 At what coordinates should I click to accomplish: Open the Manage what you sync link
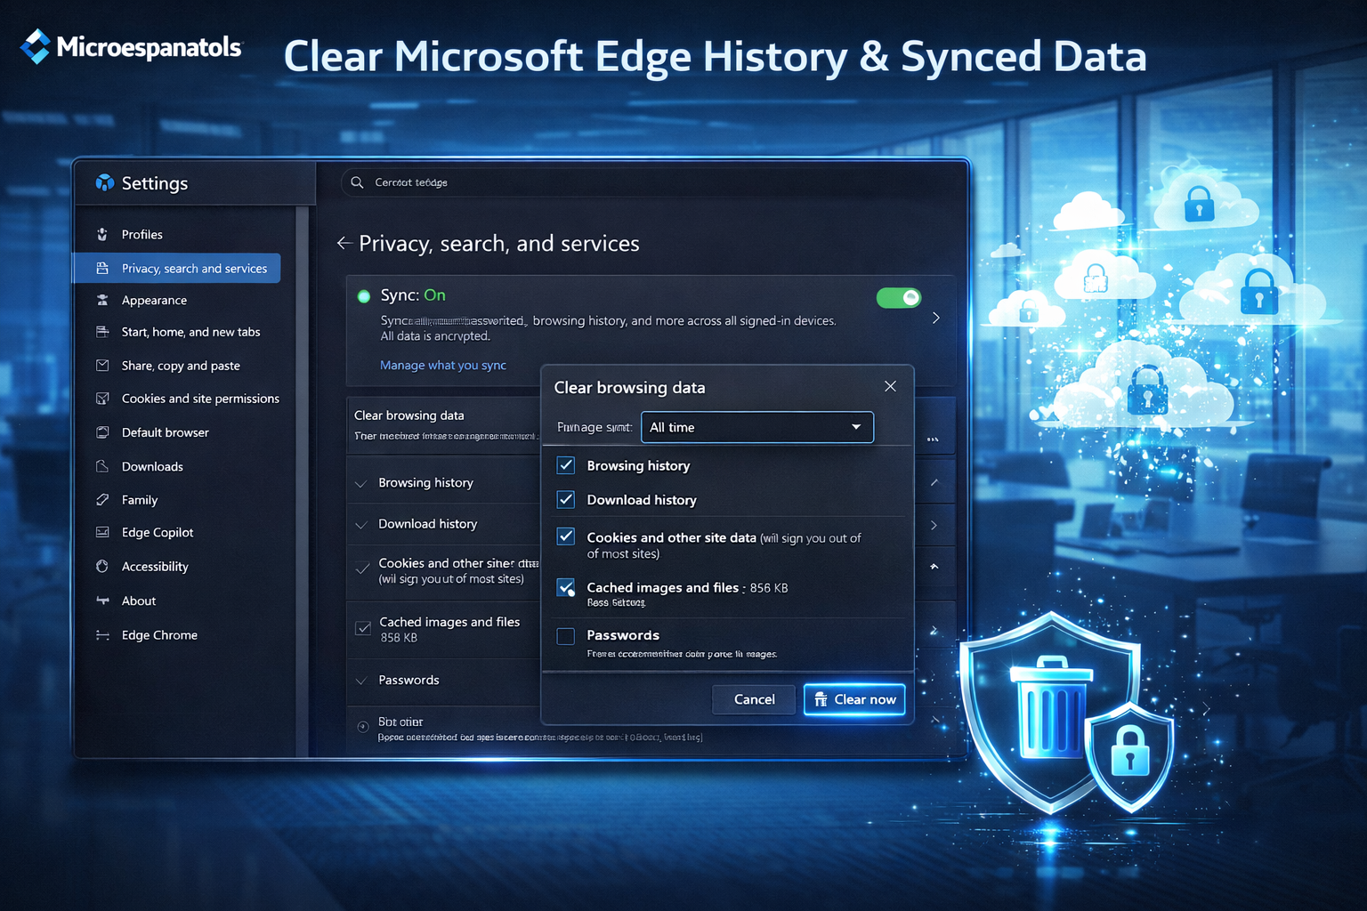point(442,366)
